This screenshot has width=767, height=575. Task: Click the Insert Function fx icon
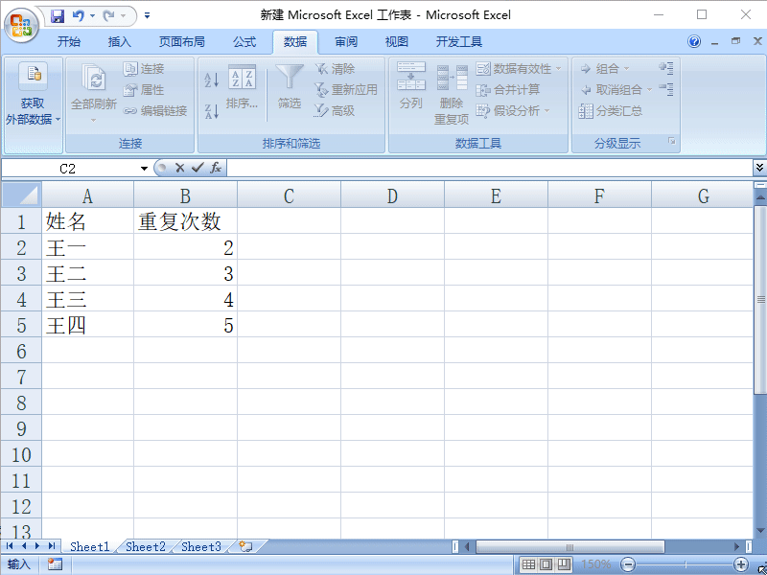pyautogui.click(x=216, y=168)
